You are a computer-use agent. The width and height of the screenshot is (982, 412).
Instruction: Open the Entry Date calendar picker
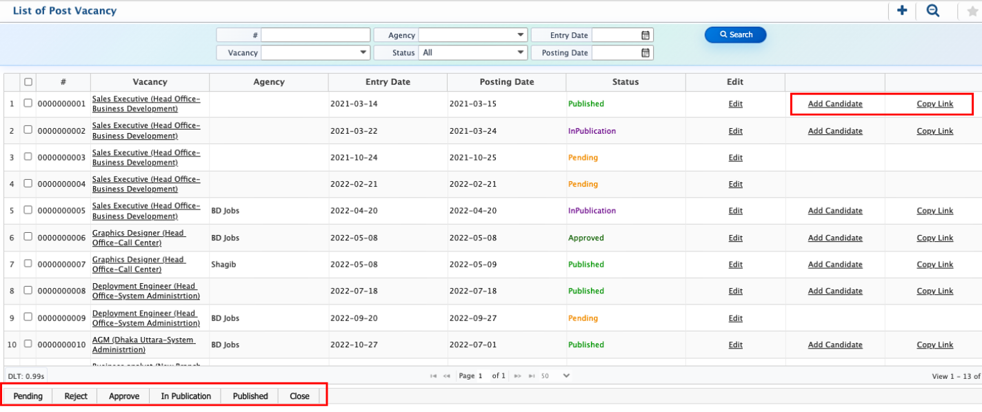point(645,35)
